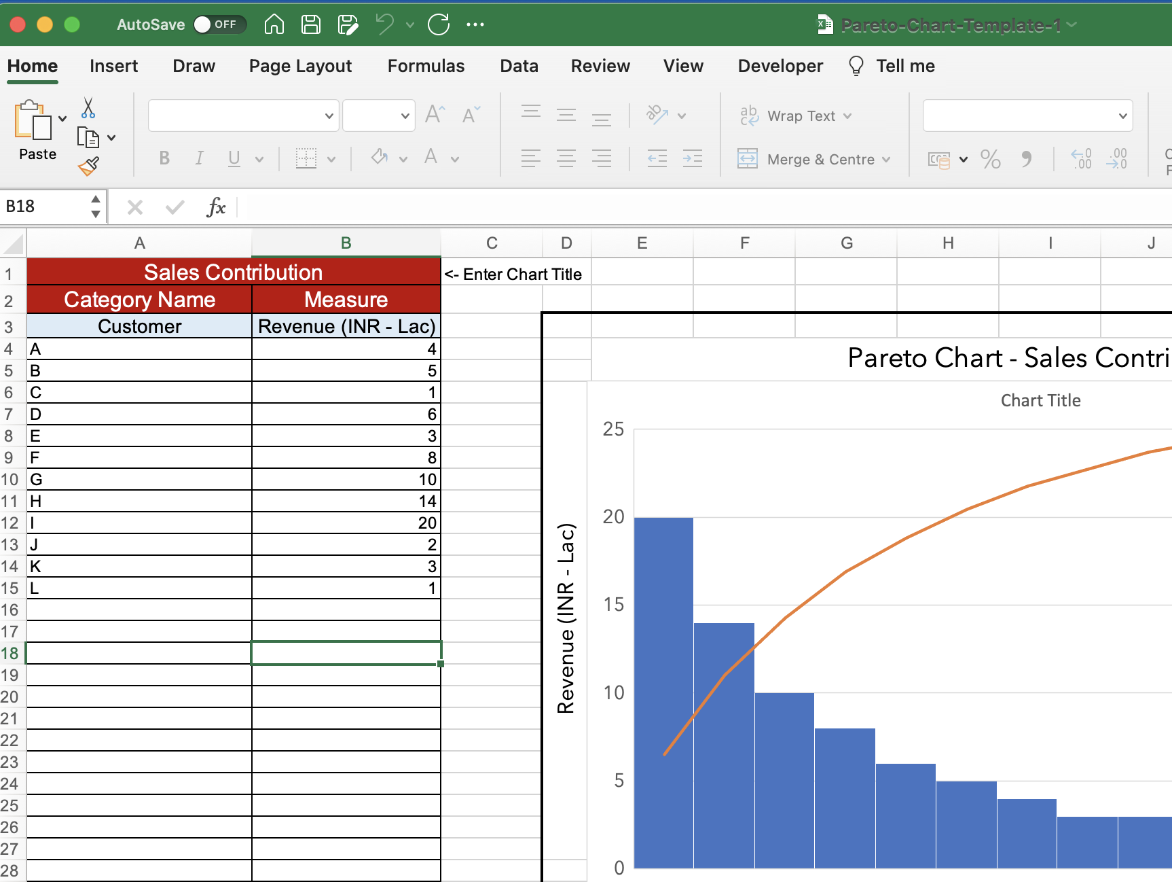This screenshot has width=1172, height=882.
Task: Click the Format Painter brush icon
Action: tap(88, 166)
